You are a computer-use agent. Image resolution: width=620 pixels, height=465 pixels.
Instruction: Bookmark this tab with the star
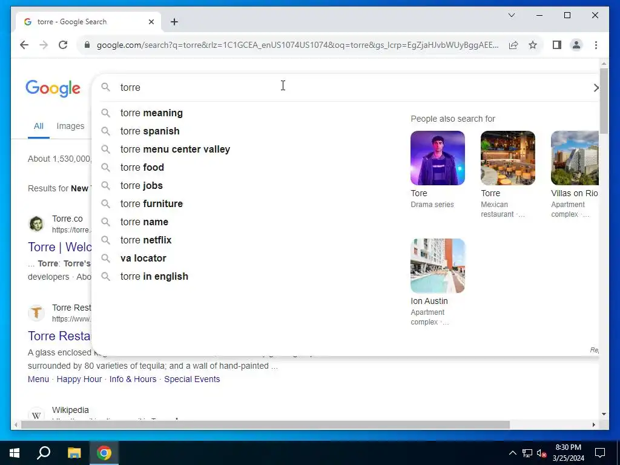533,45
